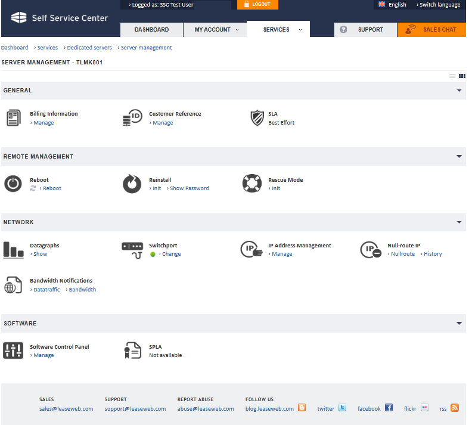The width and height of the screenshot is (469, 425).
Task: Open the Twitter icon in footer
Action: tap(342, 408)
